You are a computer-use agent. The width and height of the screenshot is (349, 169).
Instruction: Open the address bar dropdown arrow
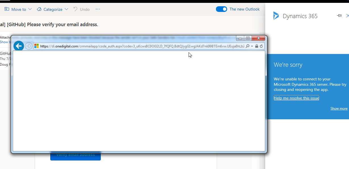pos(252,46)
